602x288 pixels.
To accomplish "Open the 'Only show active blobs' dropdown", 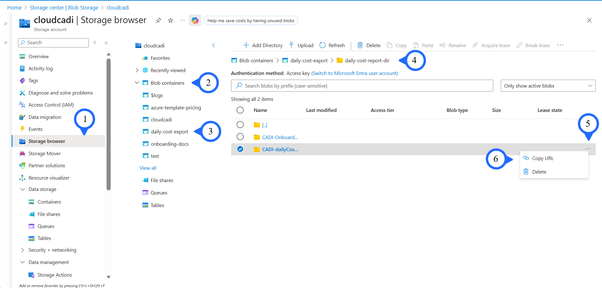I will (548, 86).
